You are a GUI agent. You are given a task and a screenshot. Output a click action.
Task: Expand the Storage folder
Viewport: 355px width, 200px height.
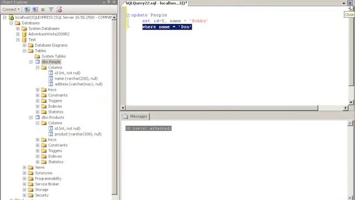24,189
